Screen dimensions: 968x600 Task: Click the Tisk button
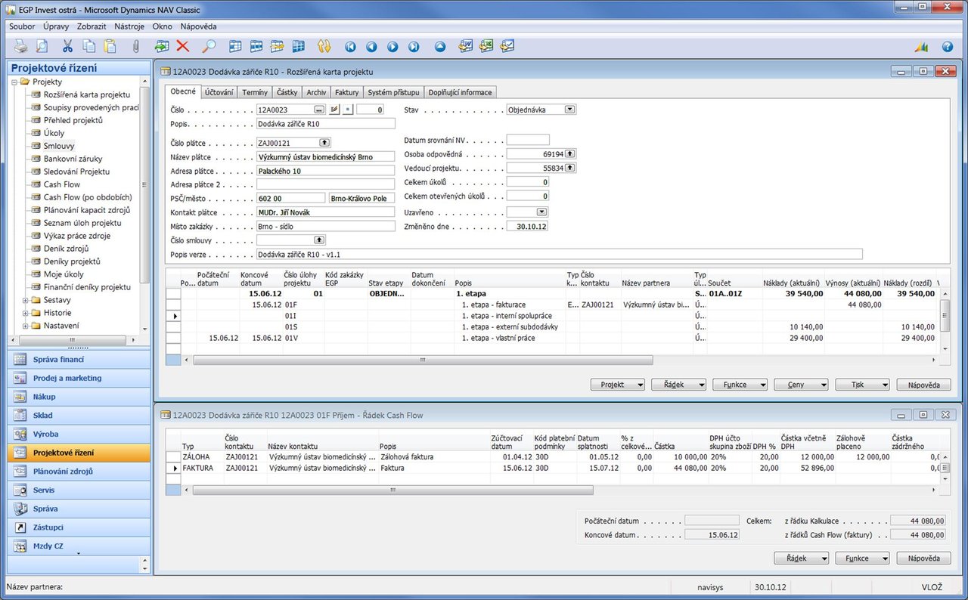click(862, 385)
